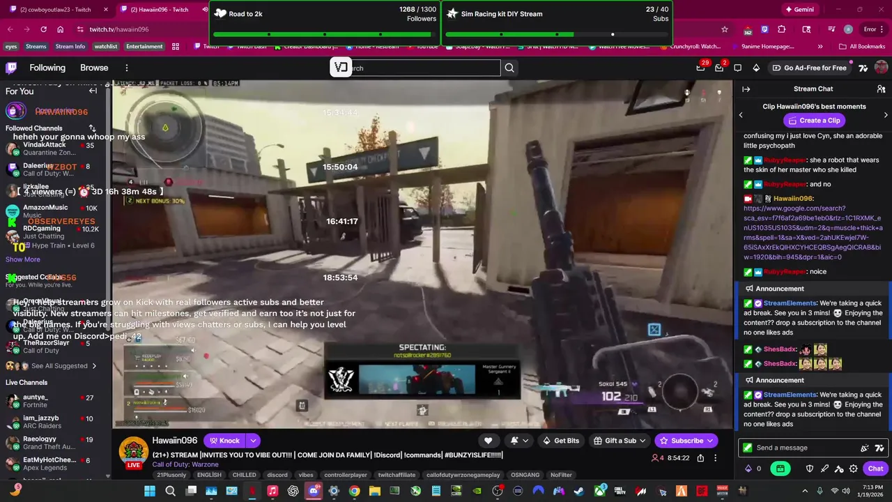The image size is (892, 502).
Task: Open the whispers chat bubble icon
Action: (x=738, y=68)
